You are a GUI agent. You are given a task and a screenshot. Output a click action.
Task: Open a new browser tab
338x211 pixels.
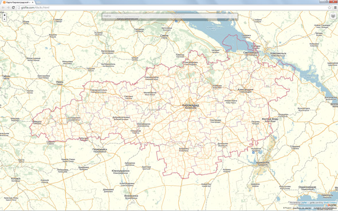click(x=38, y=2)
